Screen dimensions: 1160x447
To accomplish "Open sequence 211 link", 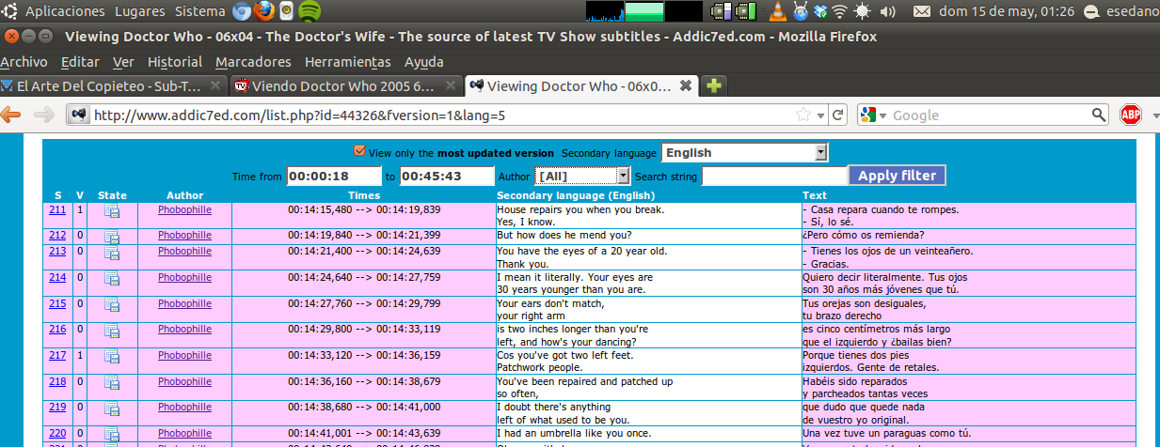I will coord(57,209).
